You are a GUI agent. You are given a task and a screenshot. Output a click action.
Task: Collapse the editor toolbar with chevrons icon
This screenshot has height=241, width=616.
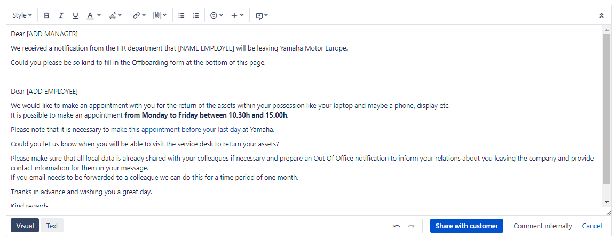point(602,15)
